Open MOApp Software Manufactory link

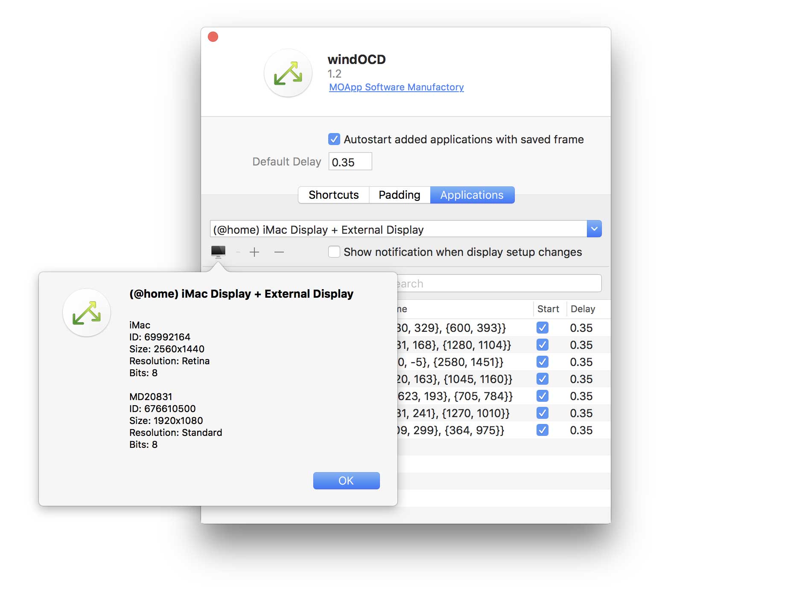(x=397, y=87)
